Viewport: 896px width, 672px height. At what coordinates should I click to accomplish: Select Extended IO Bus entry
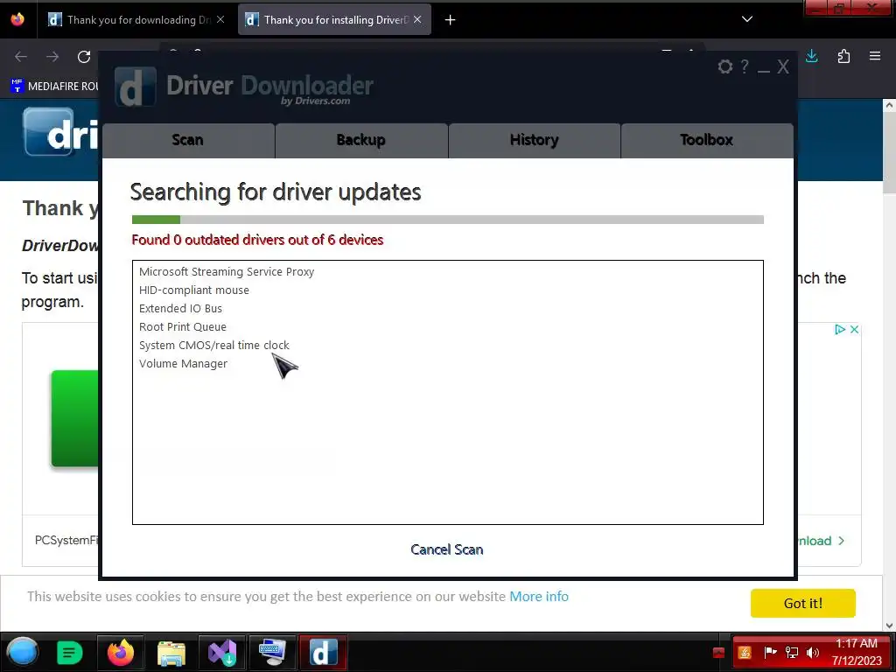click(x=180, y=309)
